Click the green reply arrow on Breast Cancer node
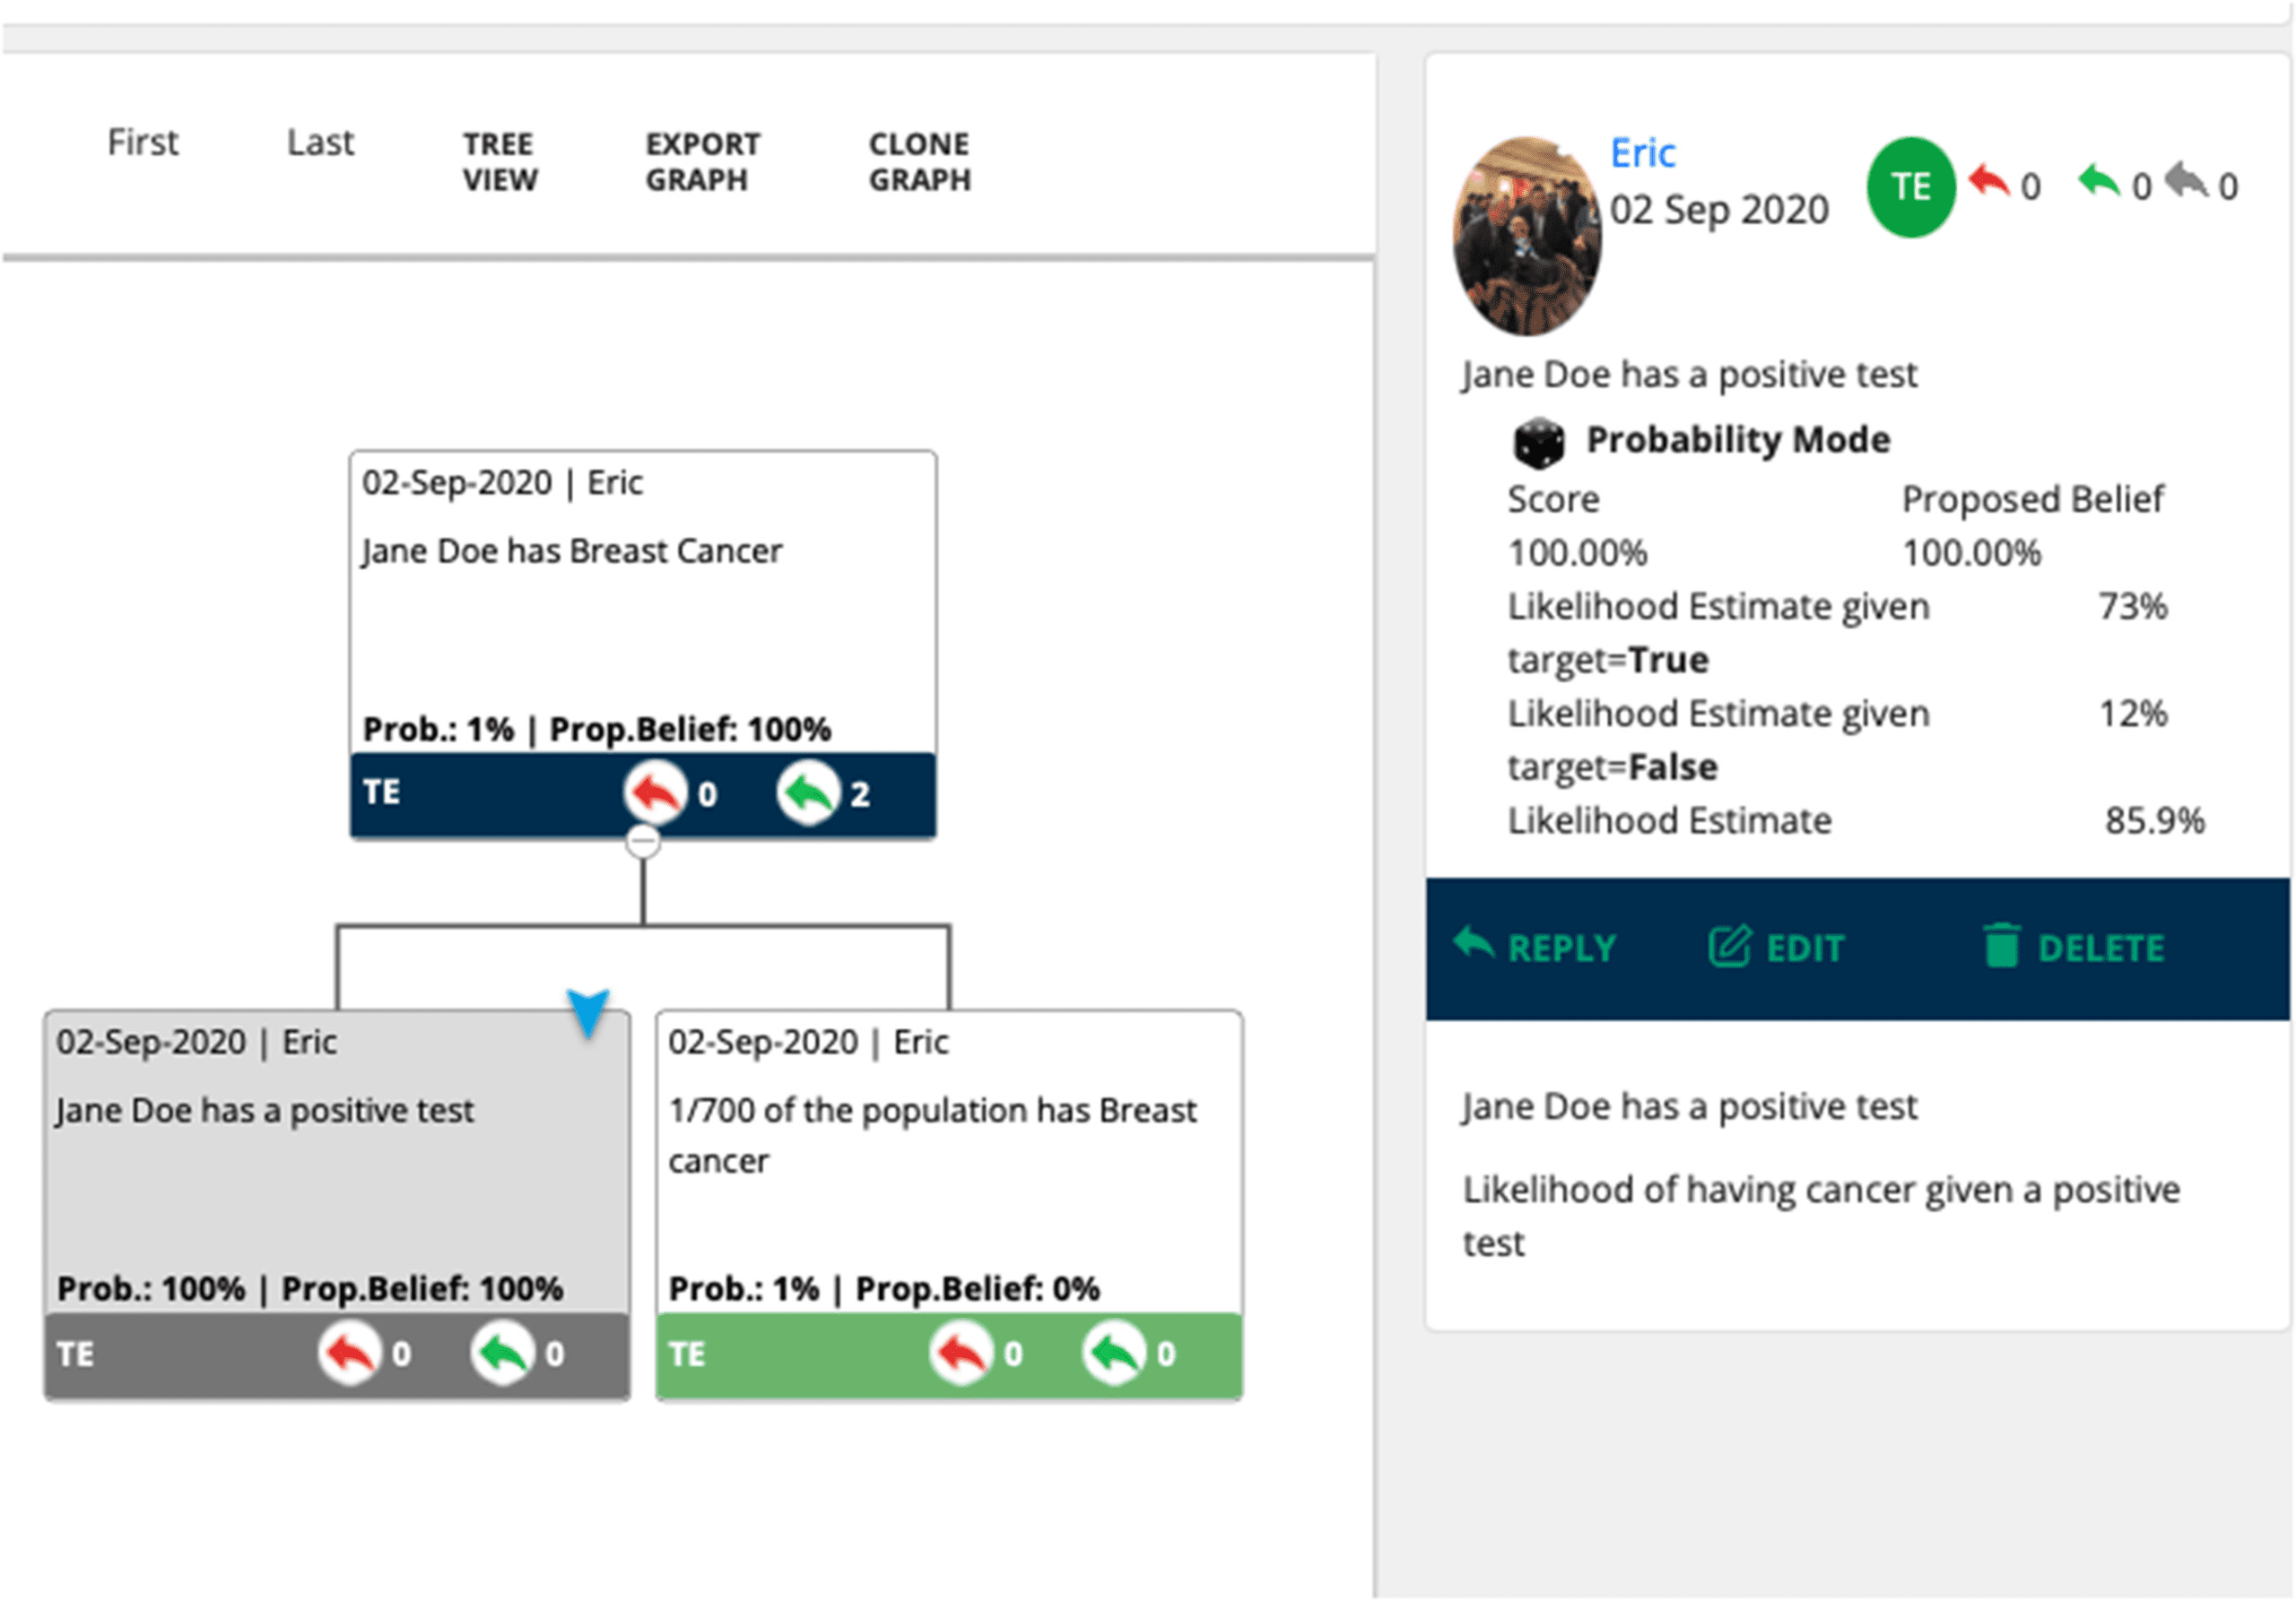 point(809,793)
